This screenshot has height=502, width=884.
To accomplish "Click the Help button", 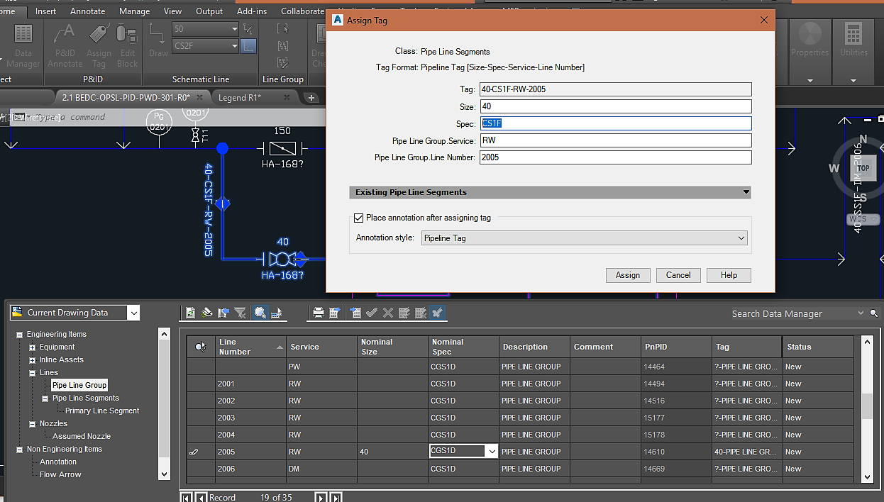I will pos(728,275).
